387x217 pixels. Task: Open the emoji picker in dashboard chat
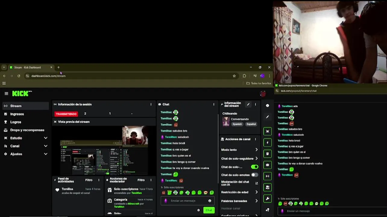tap(210, 201)
